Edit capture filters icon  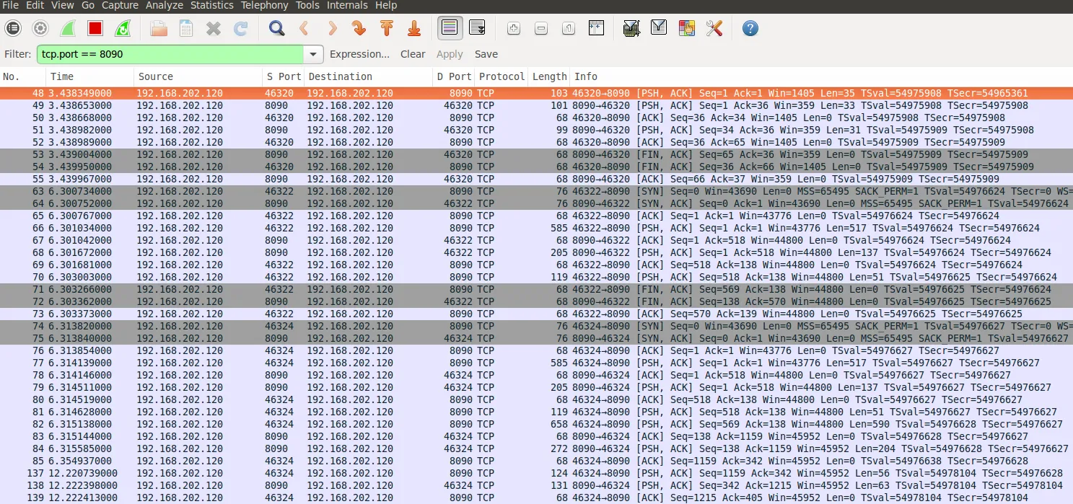coord(631,29)
